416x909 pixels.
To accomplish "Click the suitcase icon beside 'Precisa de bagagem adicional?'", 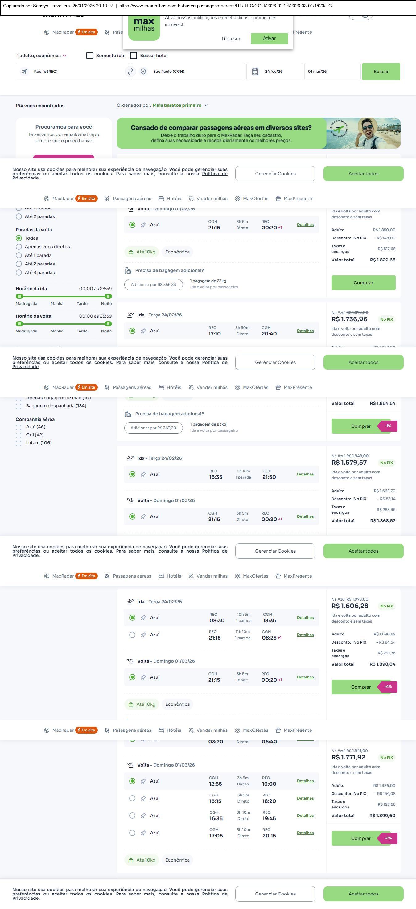I will click(128, 271).
